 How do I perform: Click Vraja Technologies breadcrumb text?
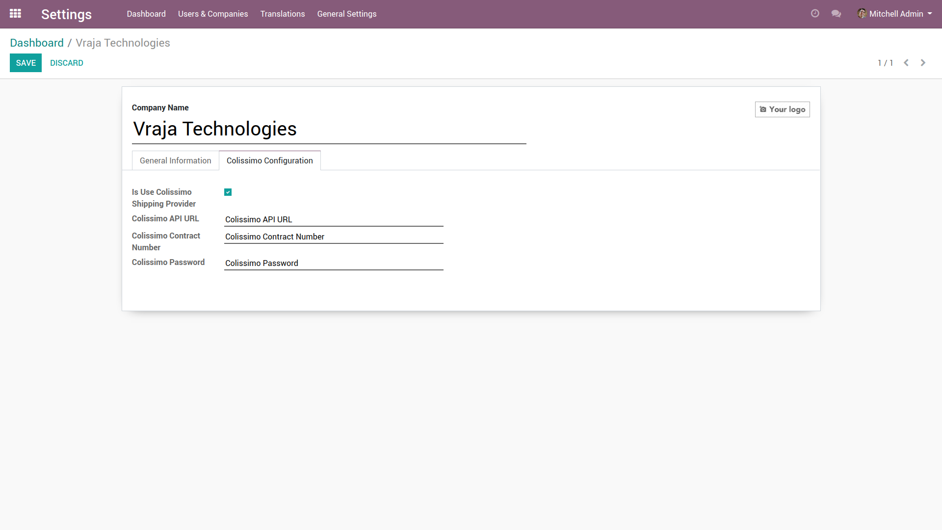pyautogui.click(x=123, y=43)
